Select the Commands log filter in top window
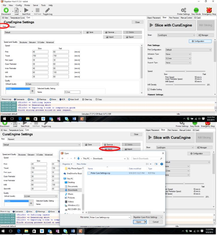 pos(19,99)
